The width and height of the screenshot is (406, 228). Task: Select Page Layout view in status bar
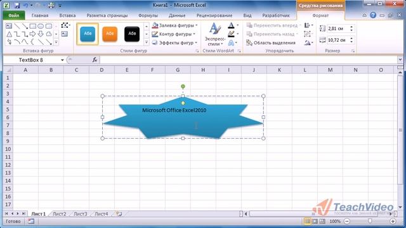coord(315,221)
